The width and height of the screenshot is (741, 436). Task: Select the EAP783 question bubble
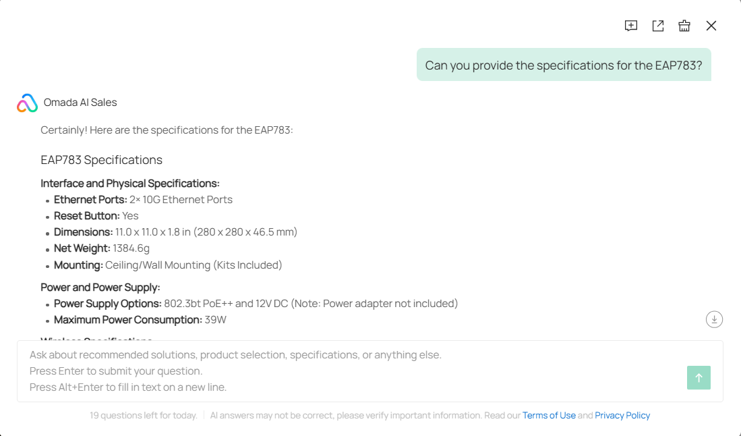tap(564, 65)
